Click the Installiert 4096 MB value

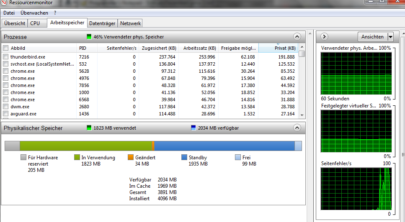[167, 199]
